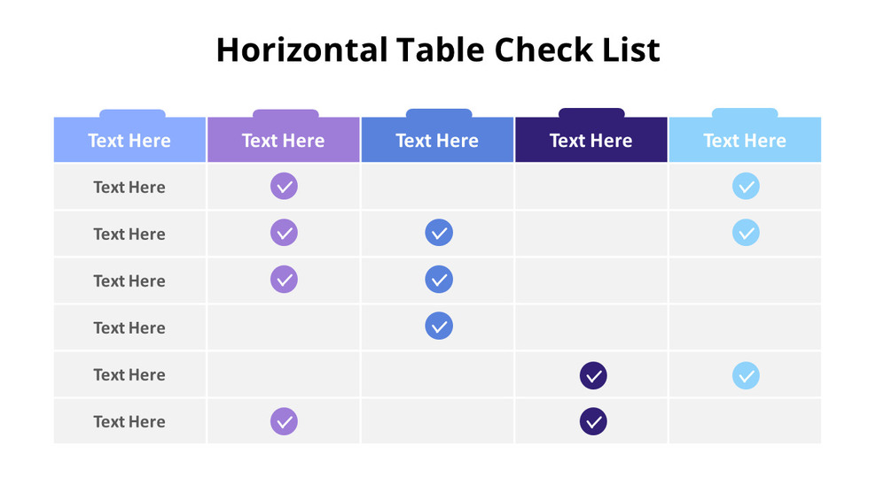Click the periwinkle 'Text Here' header of the label column
876x492 pixels.
[129, 141]
